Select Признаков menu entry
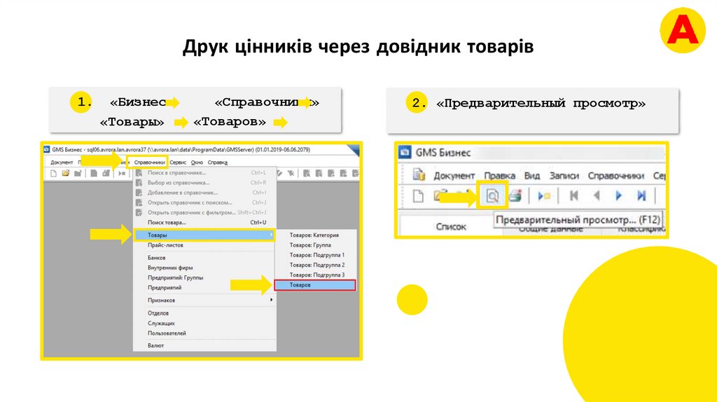Viewport: 717px width, 402px height. [205, 300]
